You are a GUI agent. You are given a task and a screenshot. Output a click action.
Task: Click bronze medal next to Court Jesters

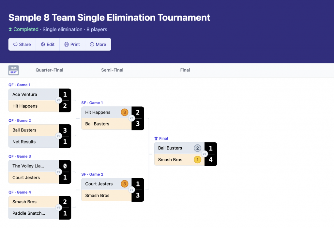[124, 184]
